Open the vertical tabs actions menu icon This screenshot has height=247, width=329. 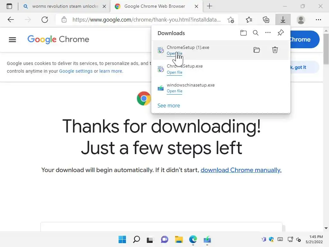9,6
